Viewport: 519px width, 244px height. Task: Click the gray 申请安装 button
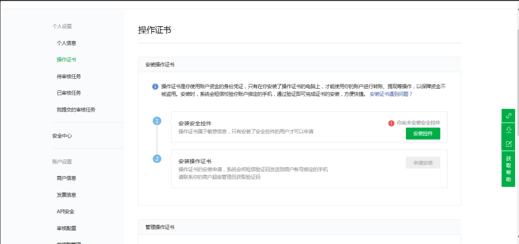[x=423, y=163]
